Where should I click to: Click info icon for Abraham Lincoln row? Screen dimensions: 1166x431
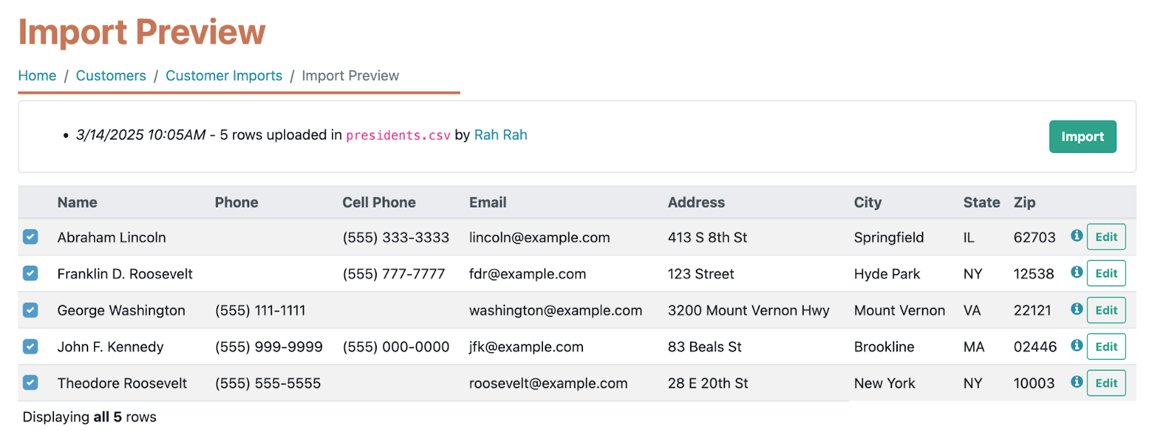point(1076,236)
